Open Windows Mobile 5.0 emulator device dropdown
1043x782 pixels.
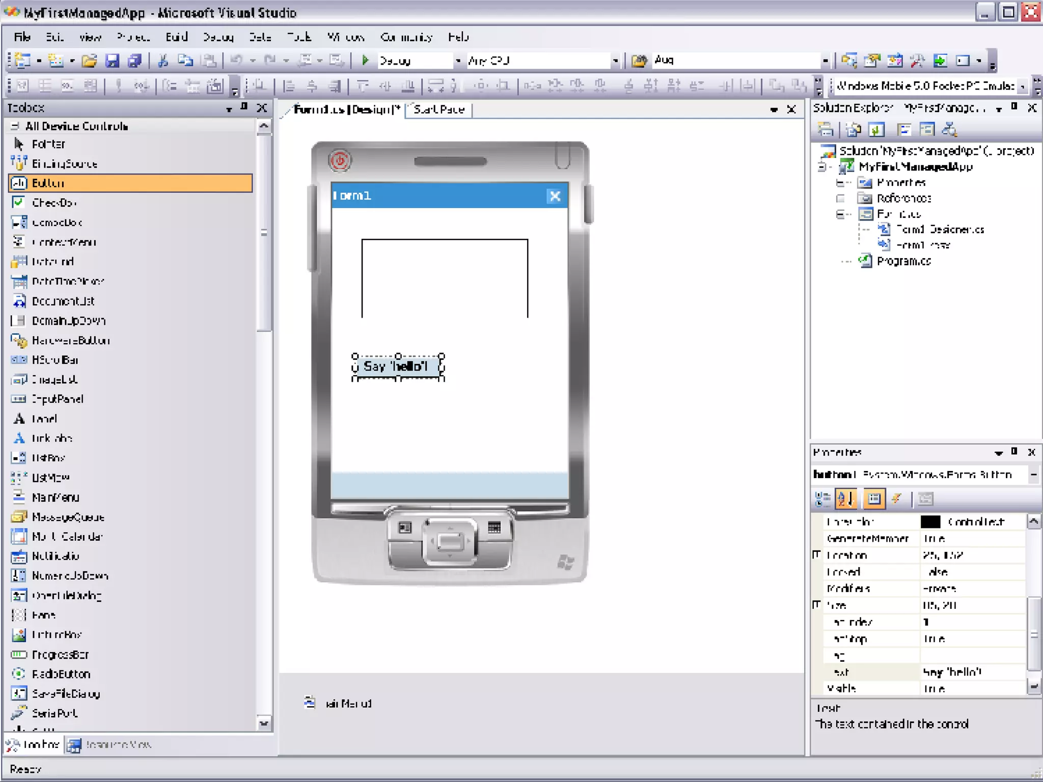(1022, 87)
